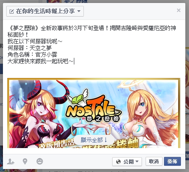Click the tag friends icon
This screenshot has width=189, height=172.
[11, 161]
